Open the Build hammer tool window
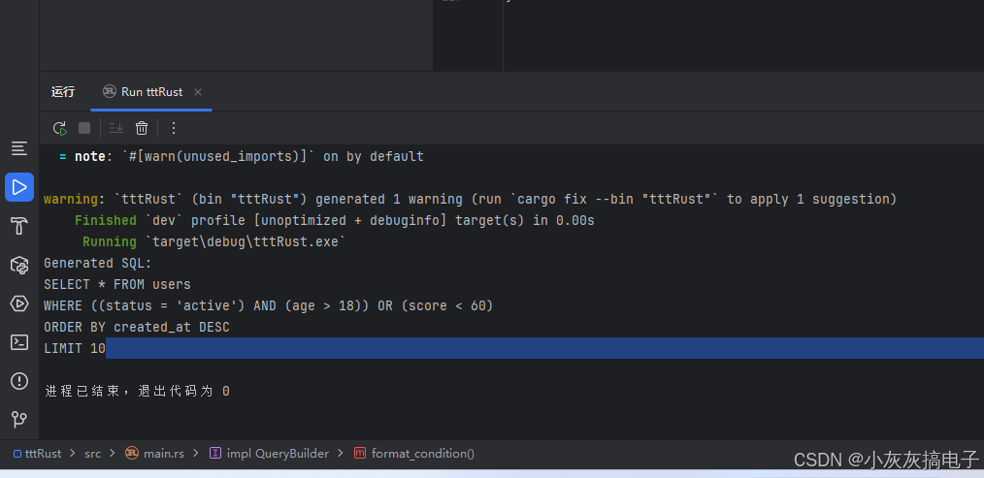 click(19, 226)
